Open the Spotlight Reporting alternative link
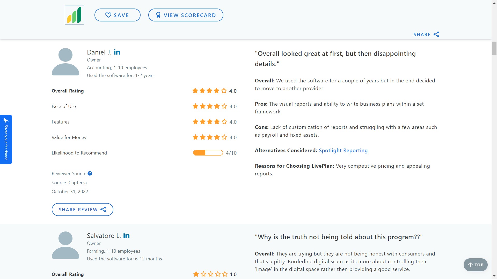 (x=343, y=150)
